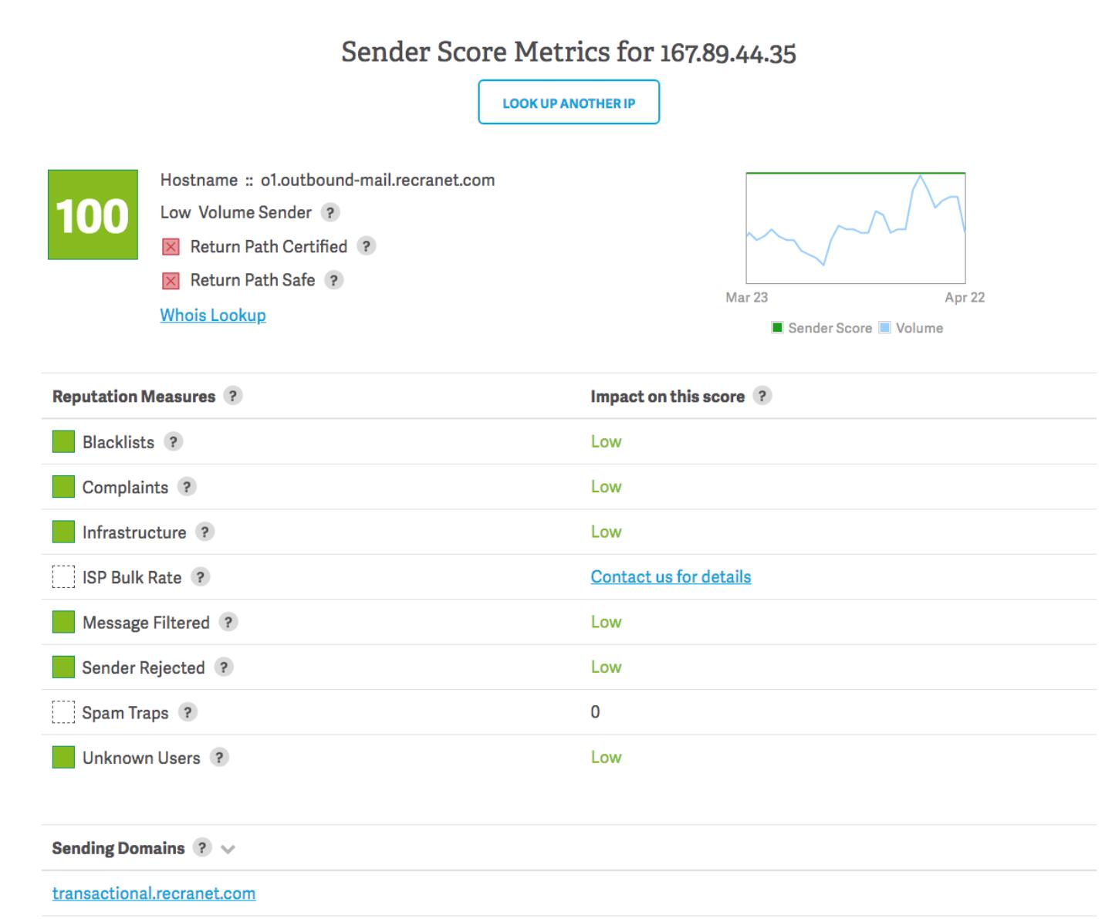1112x919 pixels.
Task: Show help for Complaints measure
Action: click(x=187, y=487)
